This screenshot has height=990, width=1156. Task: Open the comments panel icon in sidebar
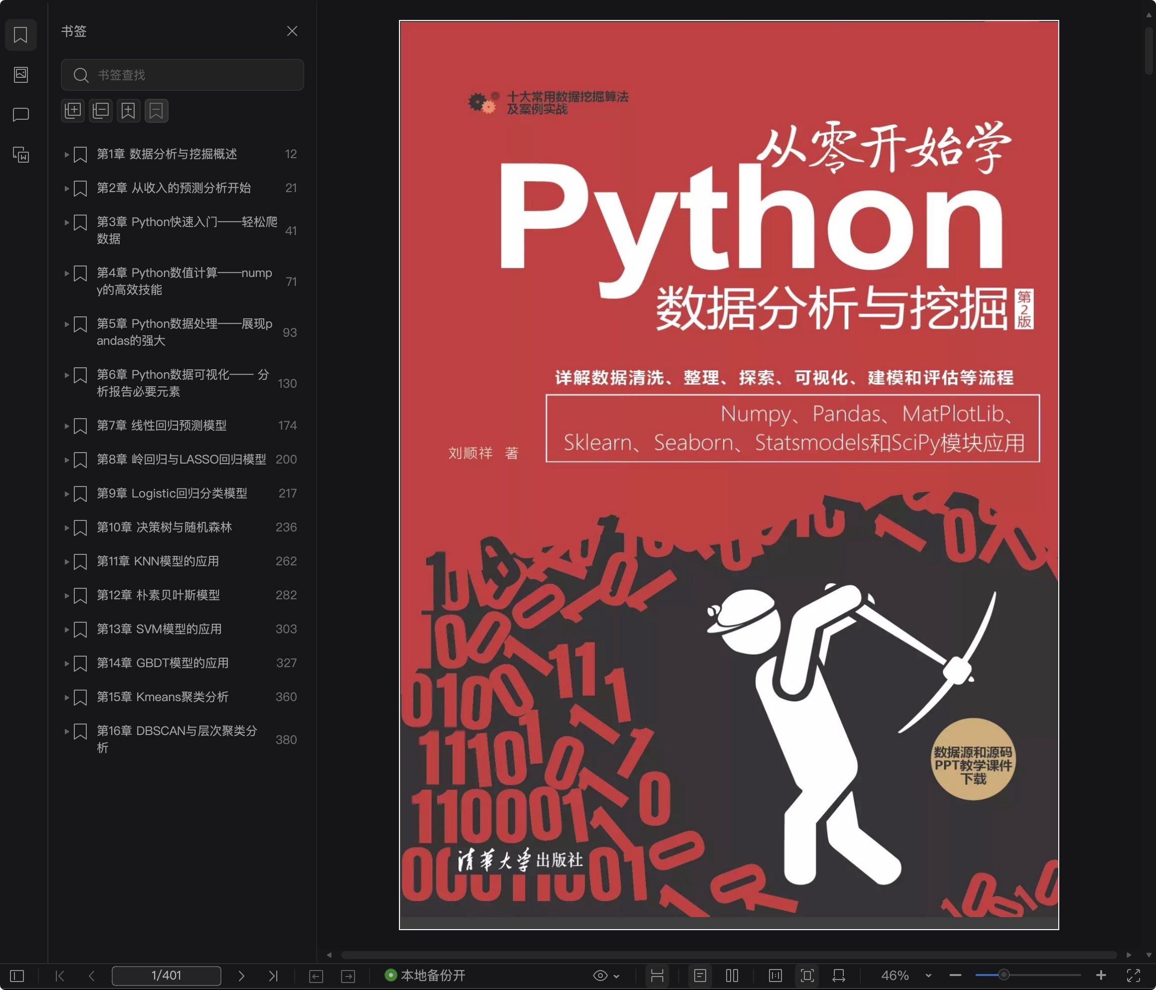20,114
